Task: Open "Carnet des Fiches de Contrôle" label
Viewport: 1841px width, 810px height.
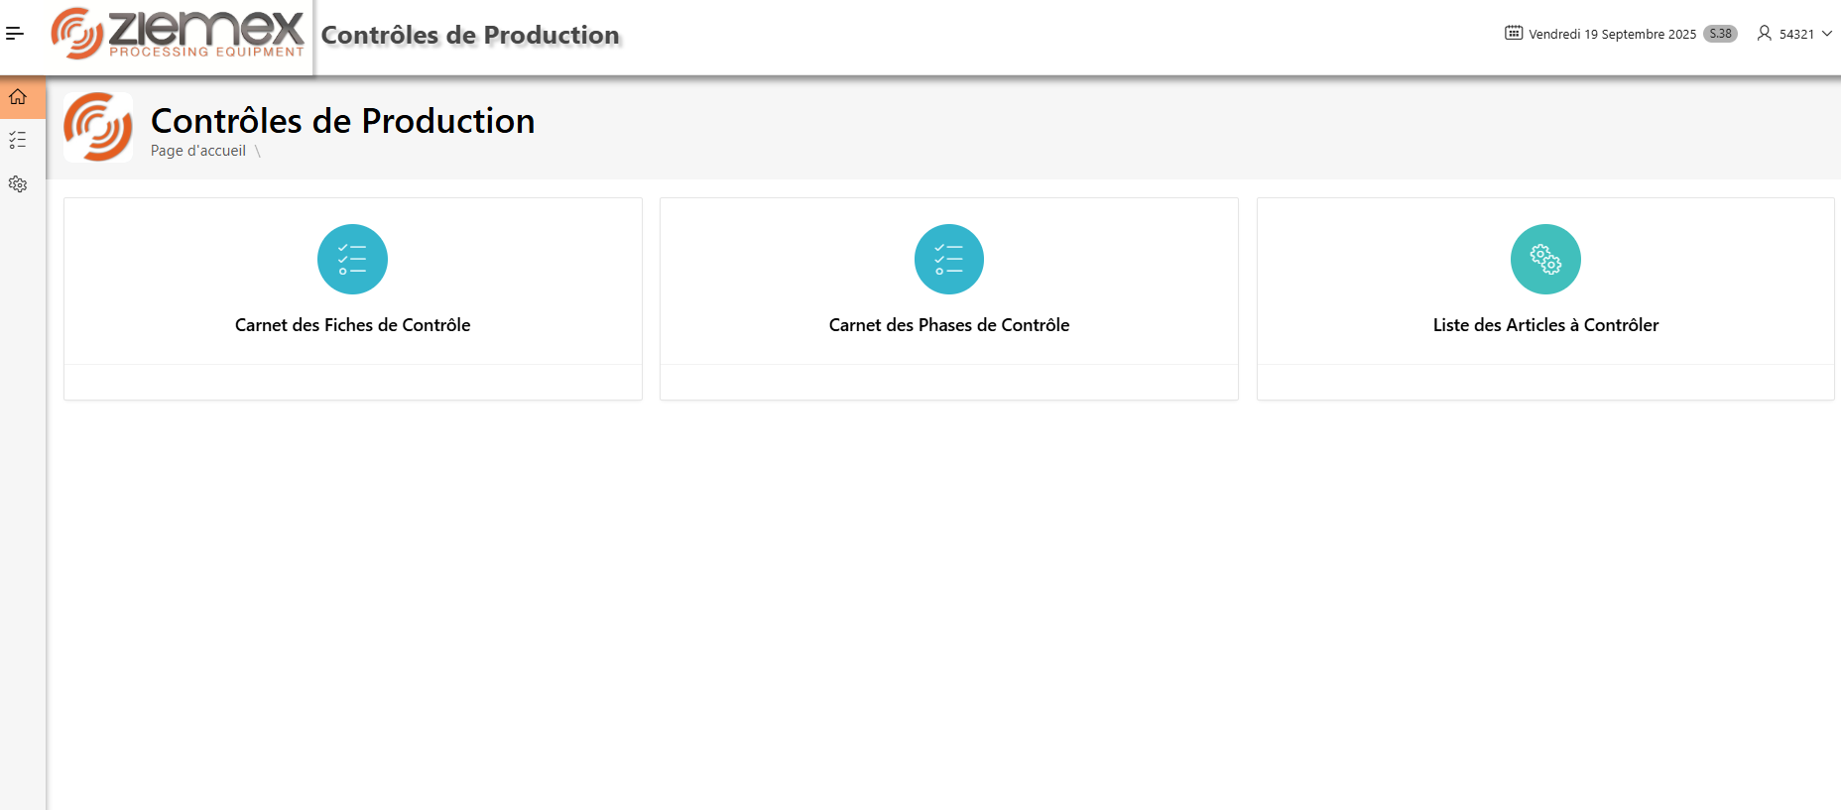Action: coord(352,325)
